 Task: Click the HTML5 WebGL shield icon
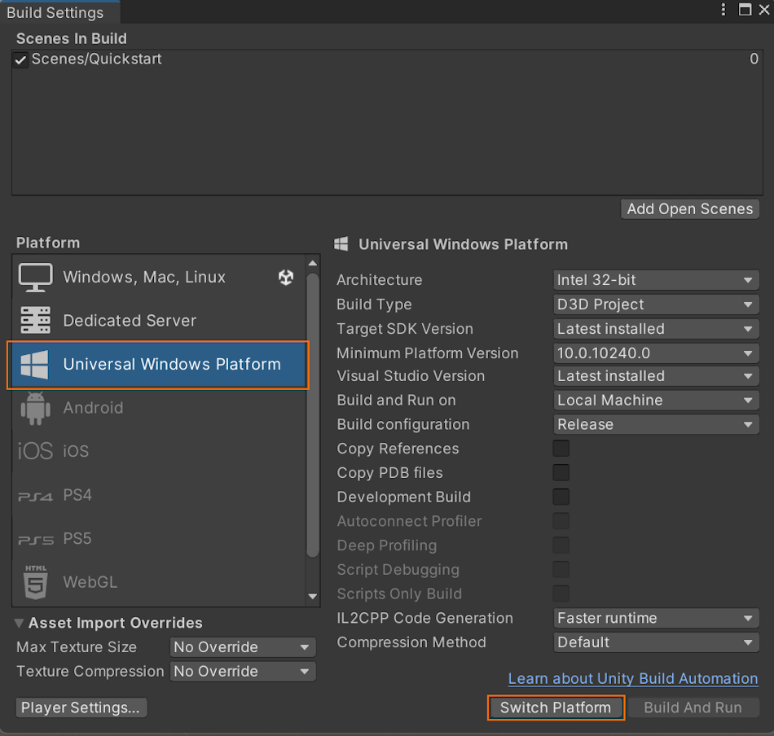pyautogui.click(x=36, y=582)
